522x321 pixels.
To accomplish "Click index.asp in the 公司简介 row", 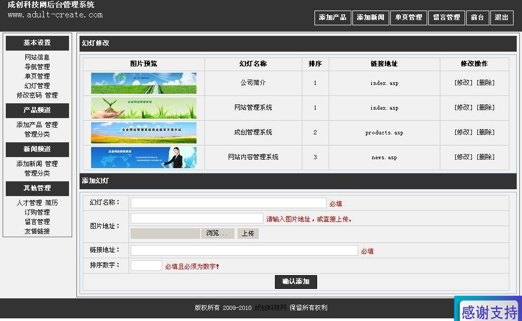I will pyautogui.click(x=384, y=83).
